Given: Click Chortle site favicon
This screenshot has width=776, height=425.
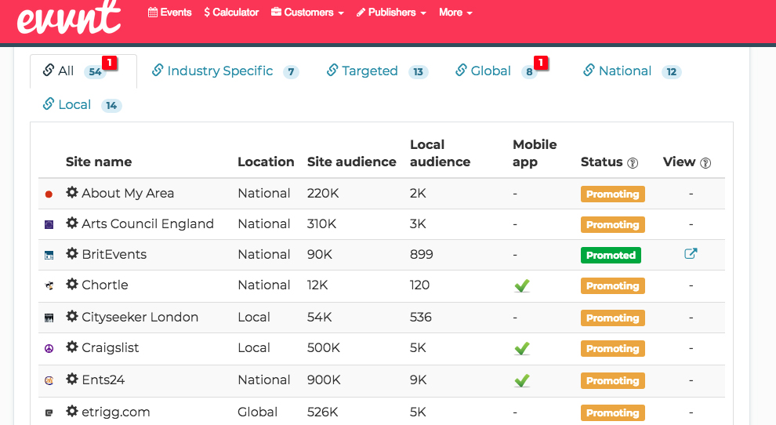Looking at the screenshot, I should pyautogui.click(x=49, y=285).
